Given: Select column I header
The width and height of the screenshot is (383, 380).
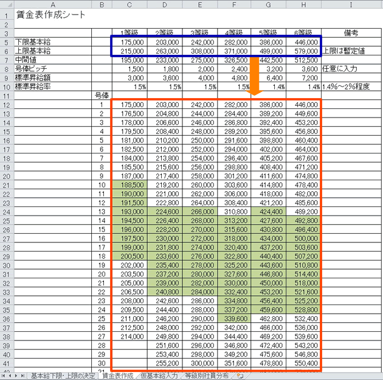Looking at the screenshot, I should pos(351,4).
